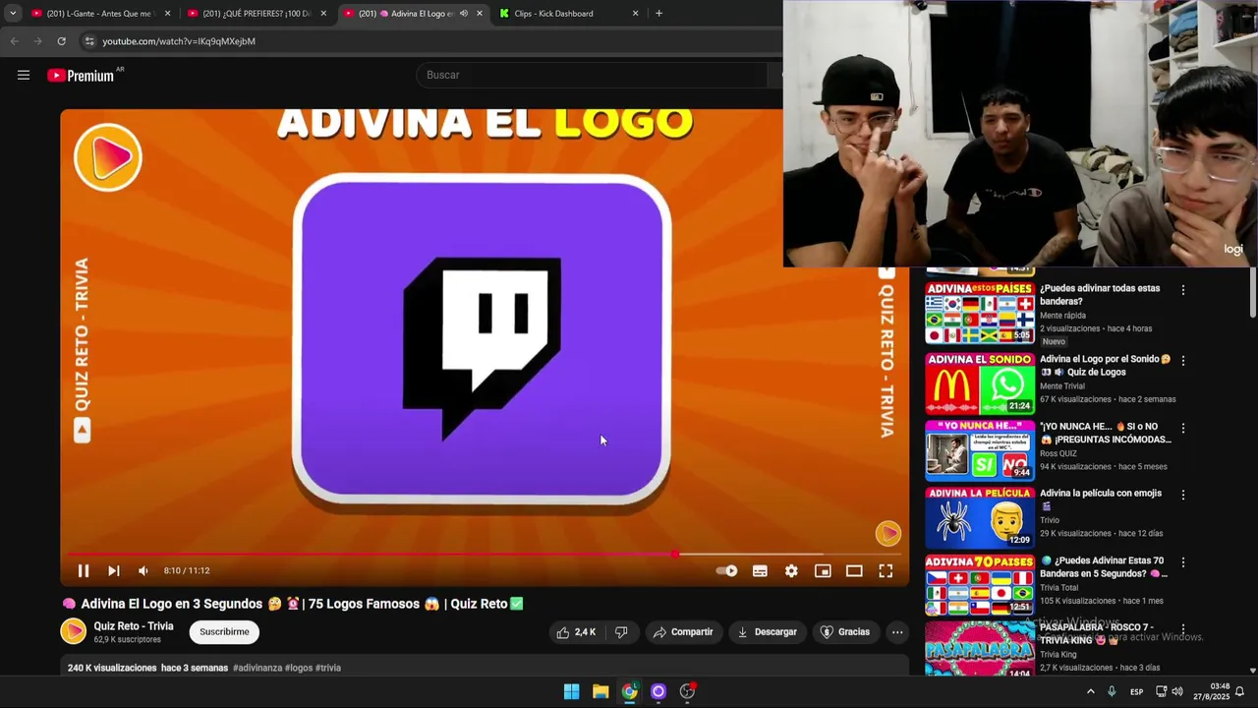The width and height of the screenshot is (1258, 708).
Task: View site information icon in address bar
Action: click(x=89, y=41)
